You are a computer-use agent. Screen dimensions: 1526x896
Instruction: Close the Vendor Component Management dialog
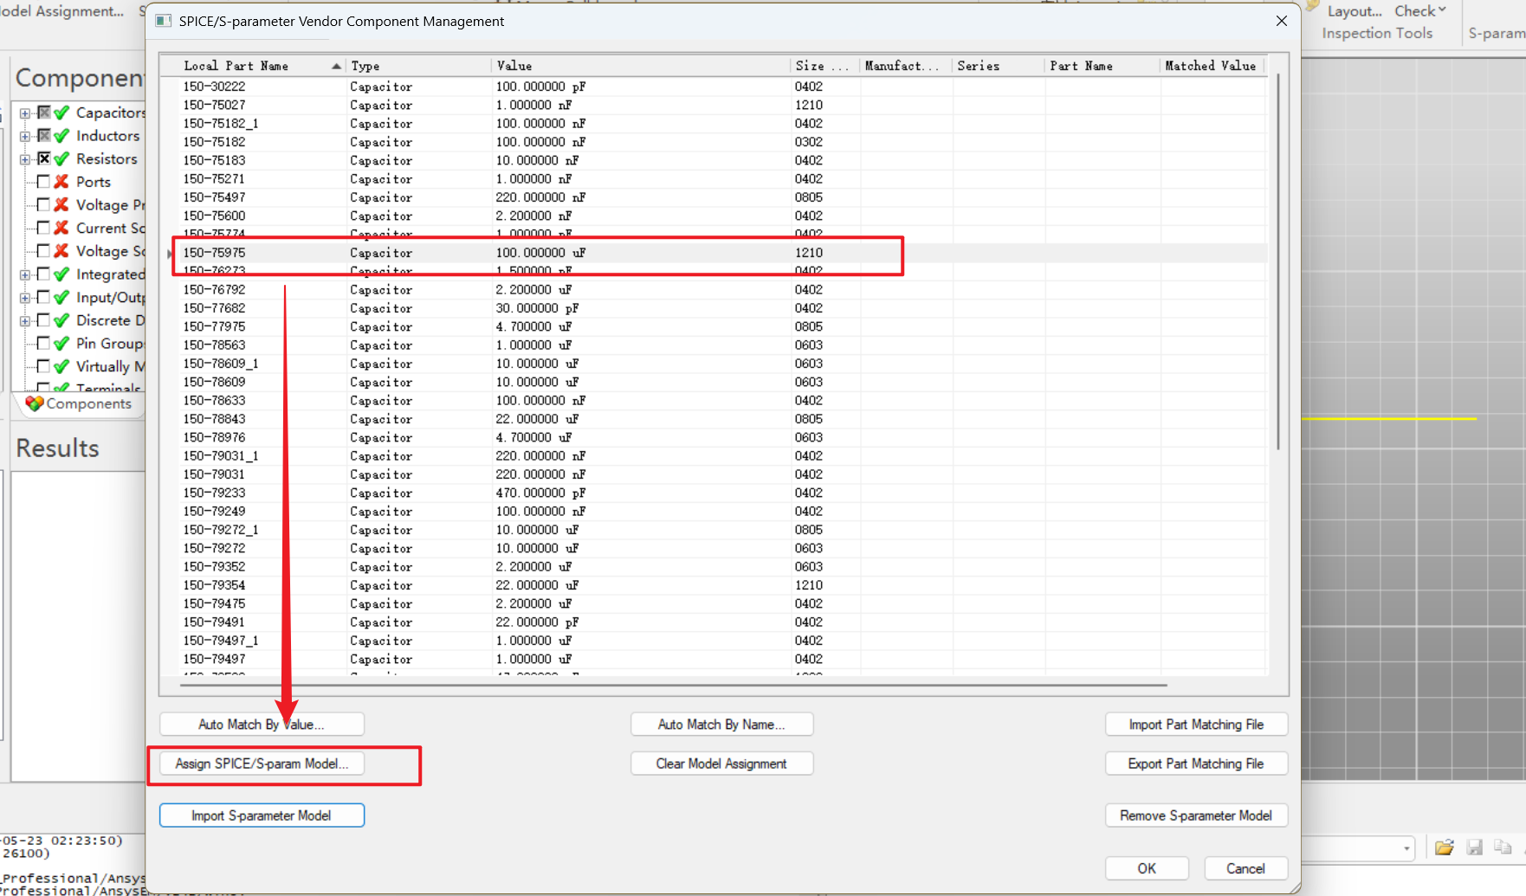[x=1281, y=21]
